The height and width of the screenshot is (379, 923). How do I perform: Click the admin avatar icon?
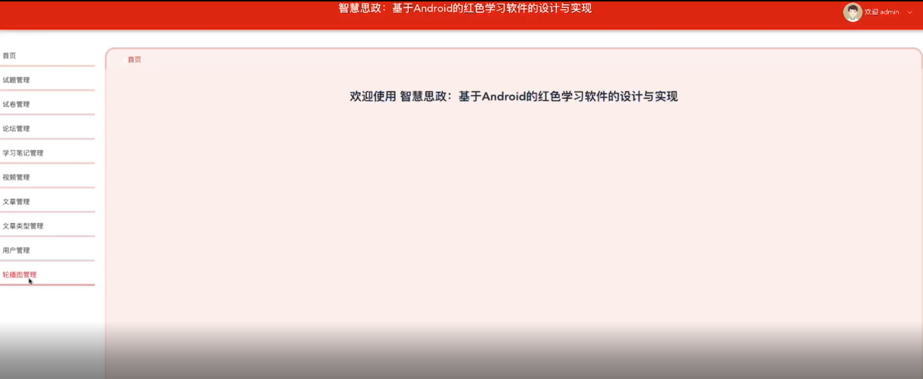[x=852, y=12]
